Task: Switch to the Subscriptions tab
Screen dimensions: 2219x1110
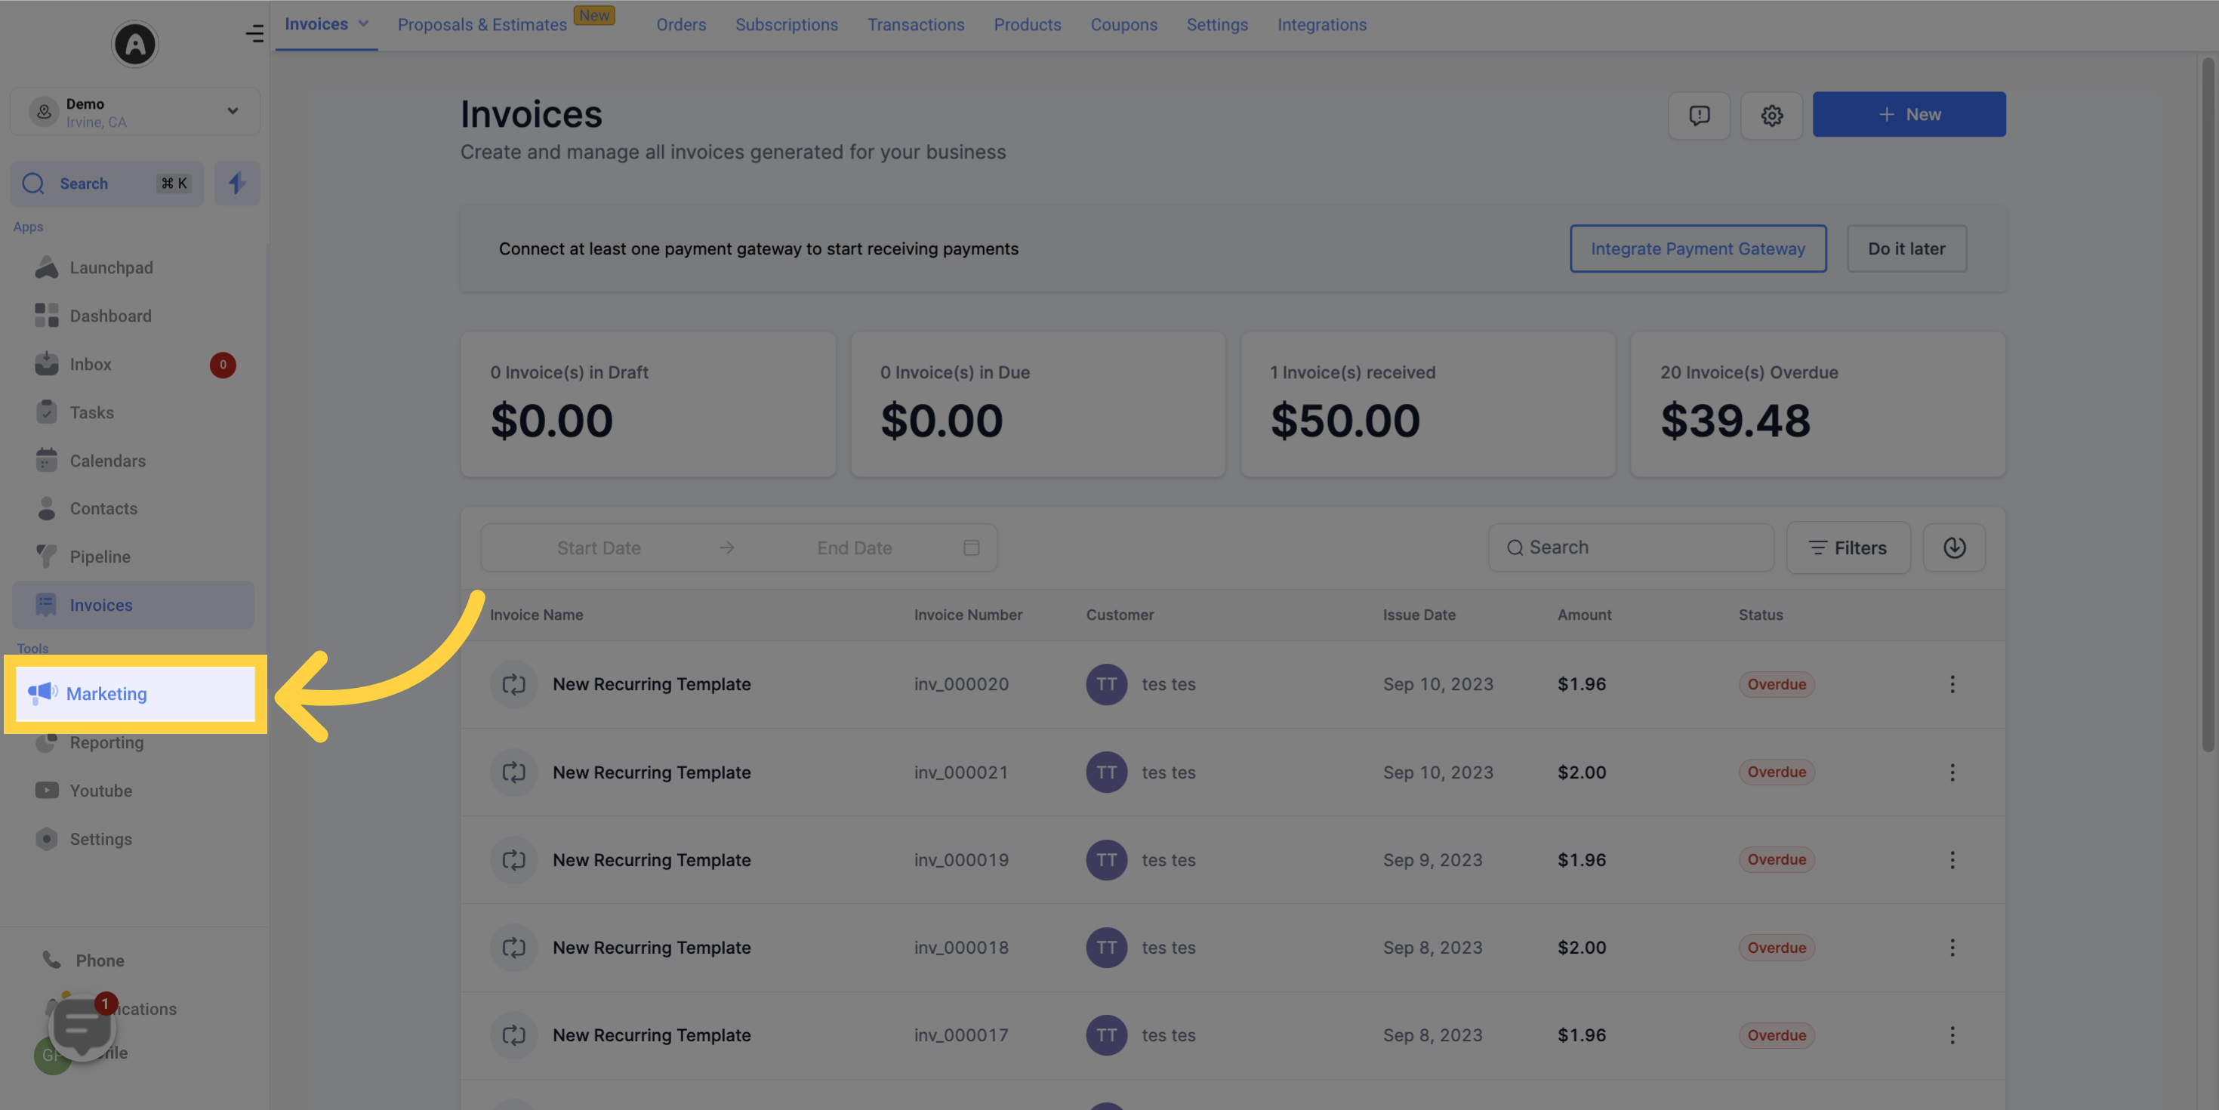Action: coord(787,25)
